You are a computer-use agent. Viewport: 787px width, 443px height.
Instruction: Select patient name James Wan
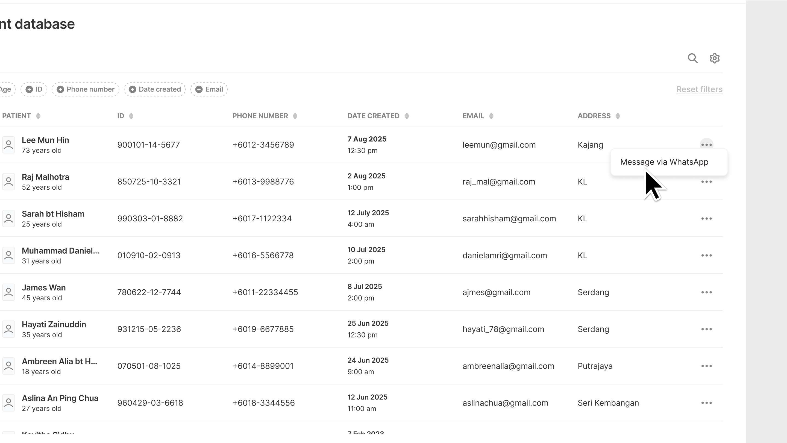point(44,287)
